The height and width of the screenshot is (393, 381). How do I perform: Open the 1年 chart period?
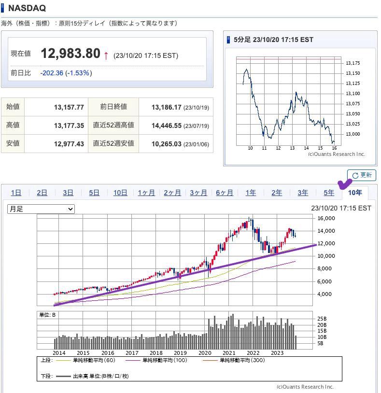[251, 193]
